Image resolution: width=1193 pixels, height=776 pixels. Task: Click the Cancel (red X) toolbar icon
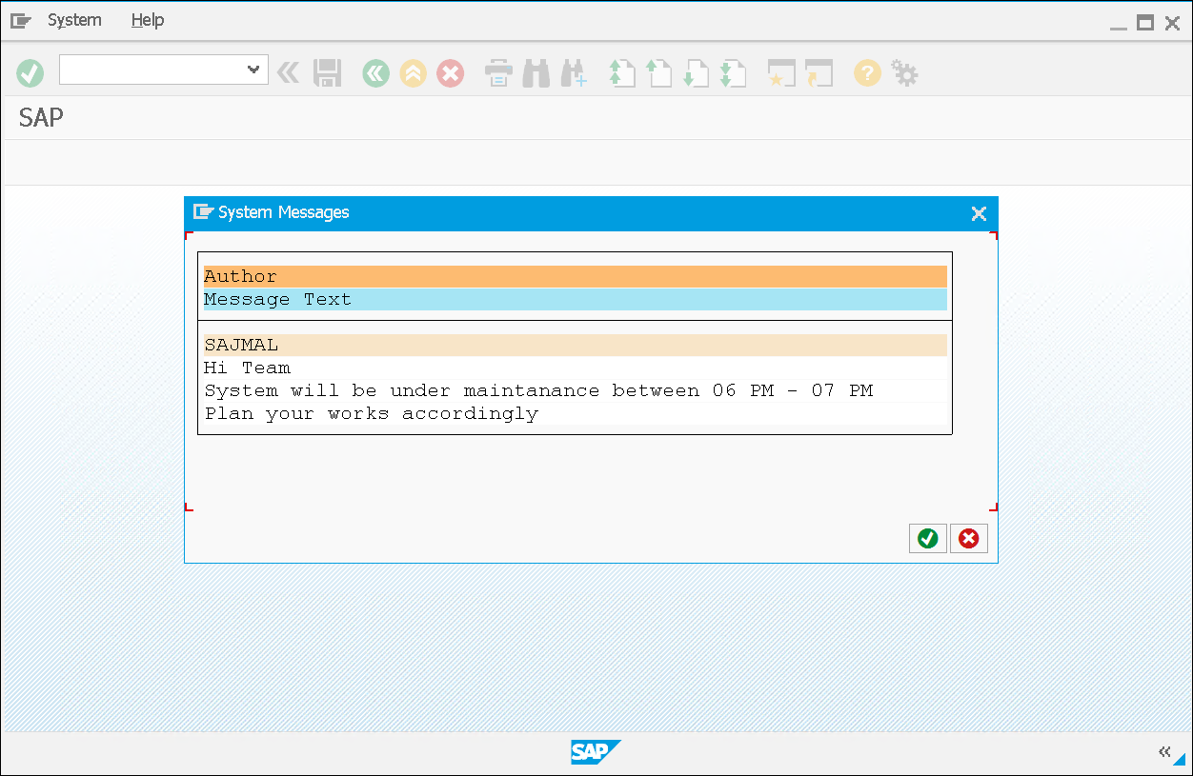click(x=450, y=72)
